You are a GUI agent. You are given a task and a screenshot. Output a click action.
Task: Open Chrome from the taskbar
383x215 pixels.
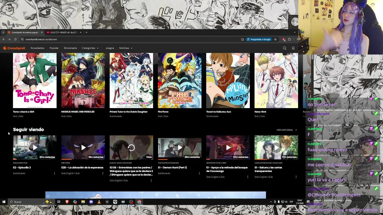click(139, 202)
